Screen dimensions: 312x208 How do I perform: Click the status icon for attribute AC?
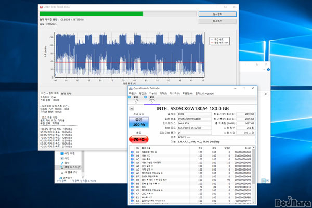coord(132,170)
